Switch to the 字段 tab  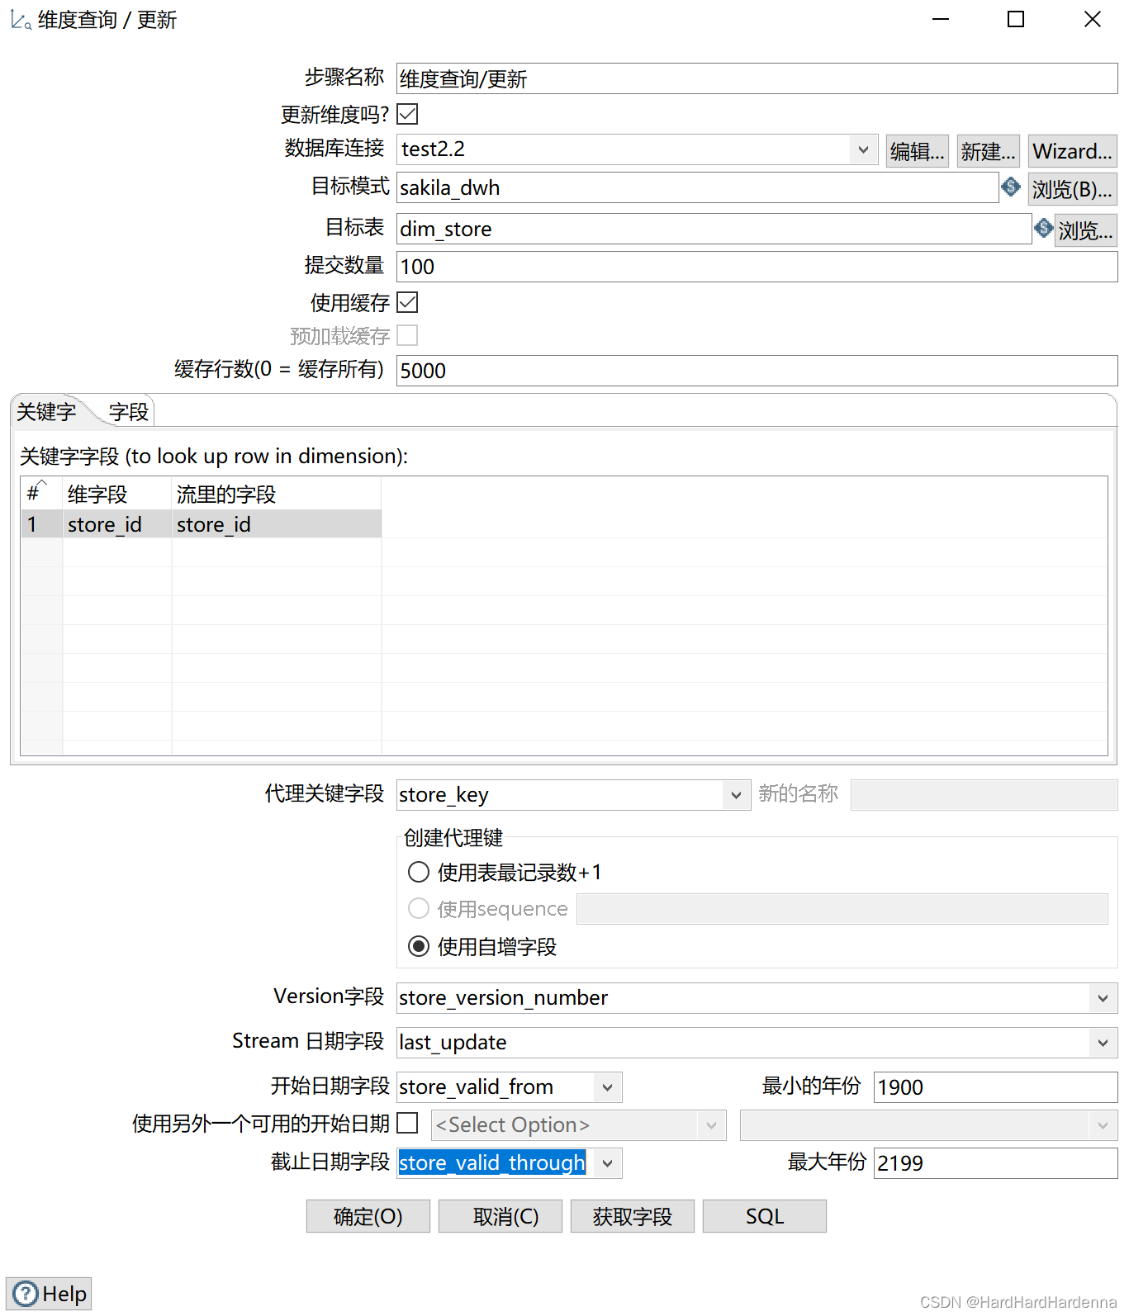128,412
